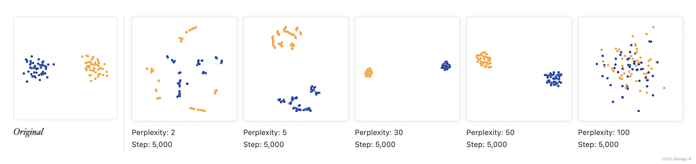This screenshot has height=164, width=696.
Task: Click the orange cluster in Original plot
Action: pyautogui.click(x=95, y=68)
